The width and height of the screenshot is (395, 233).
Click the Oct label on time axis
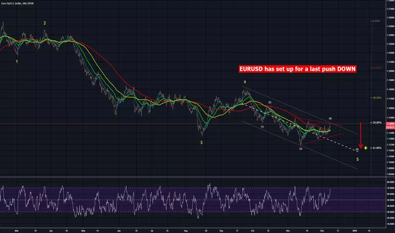253,230
